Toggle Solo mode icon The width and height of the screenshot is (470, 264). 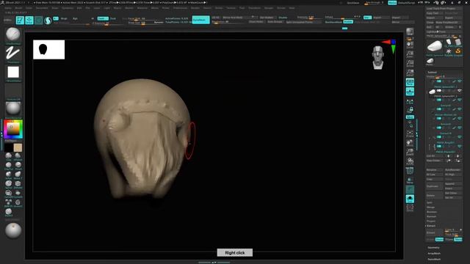click(x=410, y=199)
